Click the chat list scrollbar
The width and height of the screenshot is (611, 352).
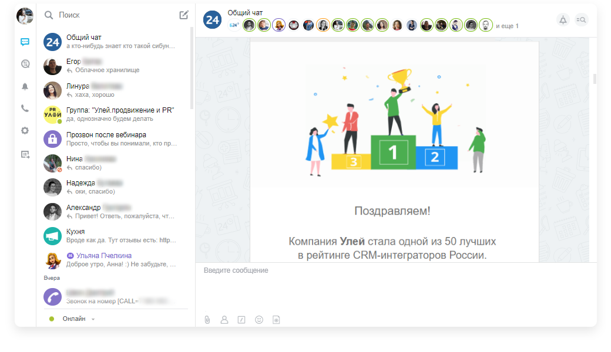click(x=192, y=68)
